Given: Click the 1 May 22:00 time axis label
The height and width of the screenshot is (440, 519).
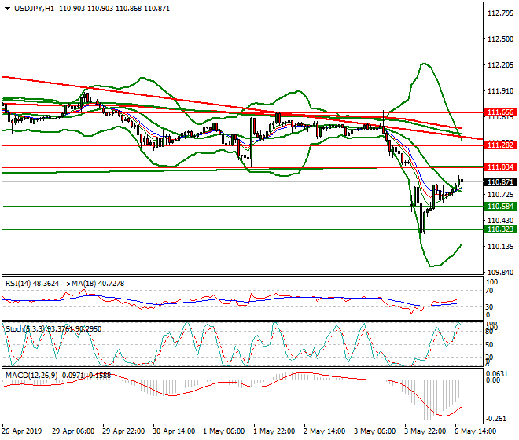Looking at the screenshot, I should [x=274, y=431].
